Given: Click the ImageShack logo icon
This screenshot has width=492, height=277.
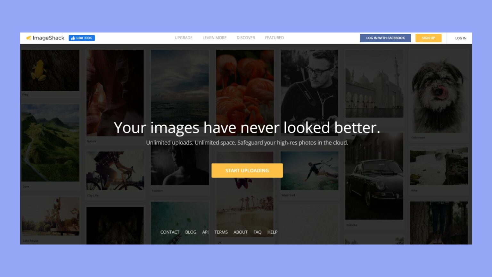Looking at the screenshot, I should [29, 38].
